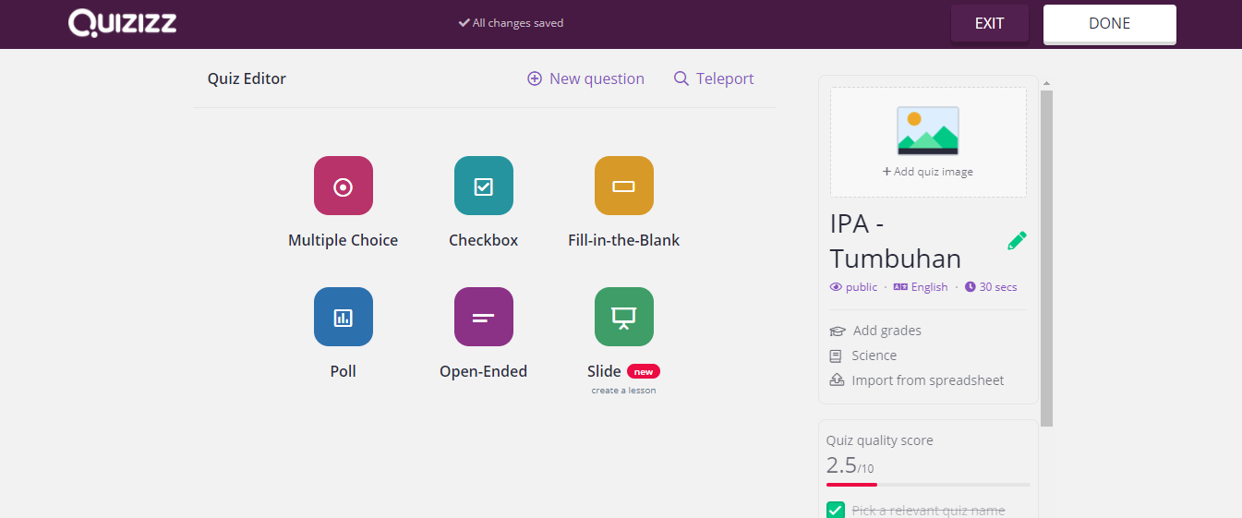
Task: Click the 'create a lesson' caption
Action: tap(623, 391)
